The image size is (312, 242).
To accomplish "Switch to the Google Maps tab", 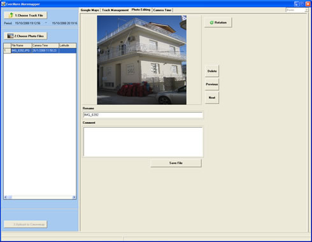I will coord(90,10).
